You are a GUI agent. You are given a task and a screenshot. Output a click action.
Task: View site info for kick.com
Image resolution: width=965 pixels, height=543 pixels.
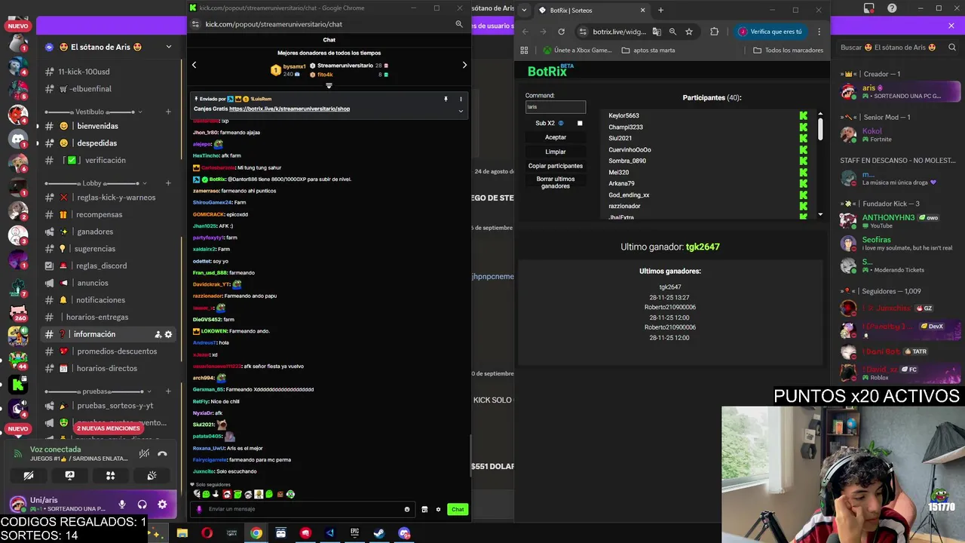195,24
